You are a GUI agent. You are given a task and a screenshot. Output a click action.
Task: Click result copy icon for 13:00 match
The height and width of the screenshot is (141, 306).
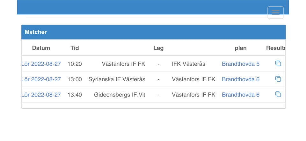(278, 79)
